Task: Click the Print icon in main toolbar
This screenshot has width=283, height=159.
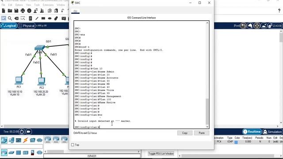Action: tap(23, 11)
